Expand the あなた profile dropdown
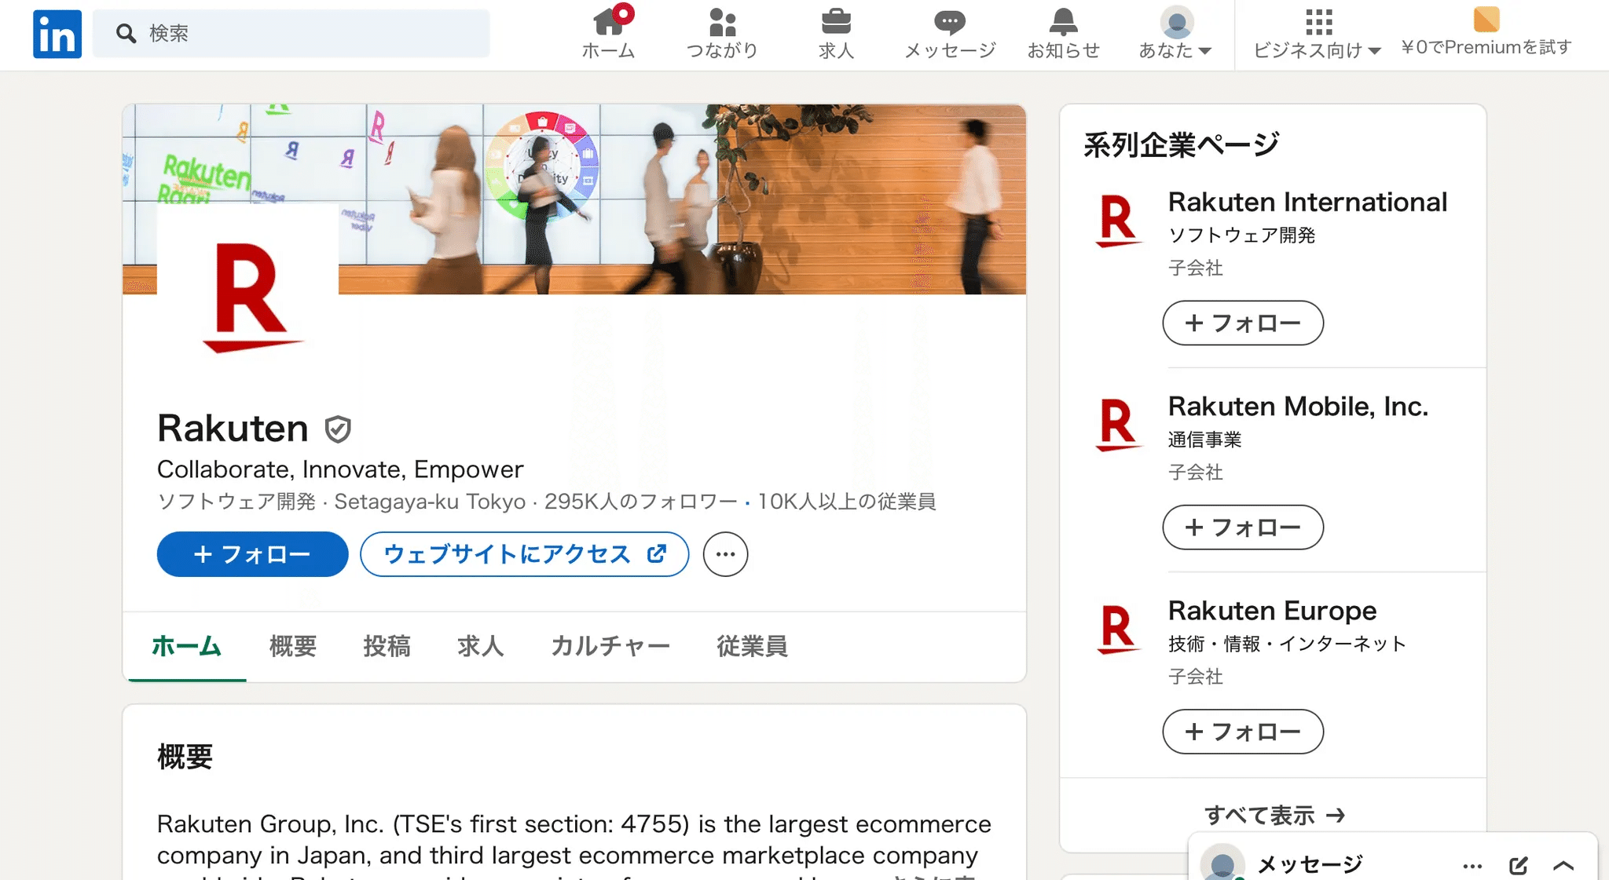The width and height of the screenshot is (1609, 880). point(1175,34)
